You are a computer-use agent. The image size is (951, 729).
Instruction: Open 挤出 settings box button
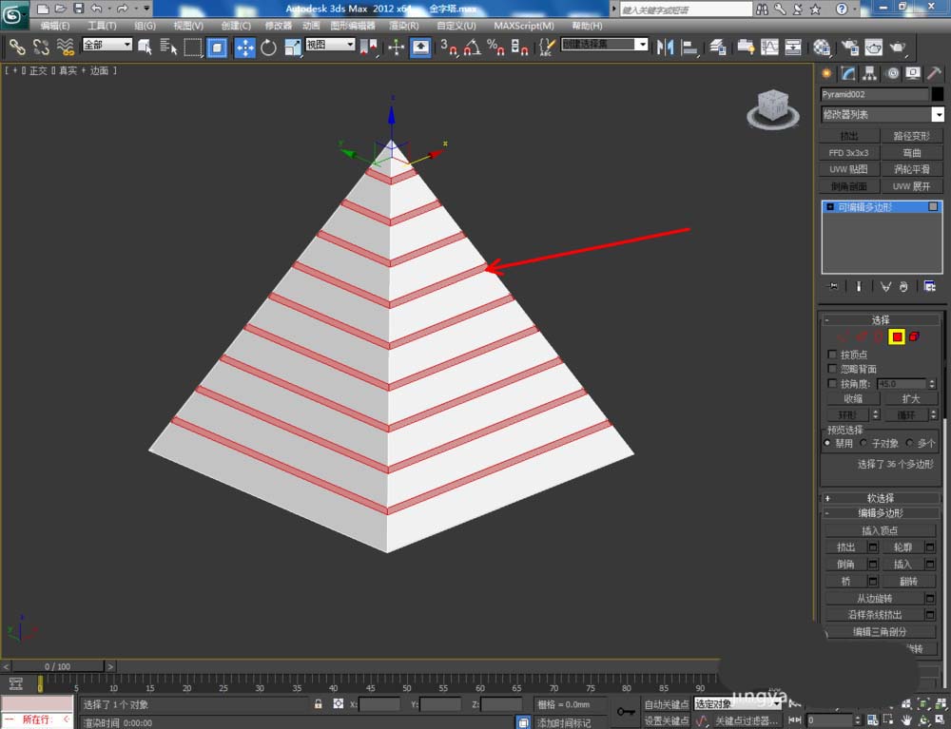pos(873,547)
